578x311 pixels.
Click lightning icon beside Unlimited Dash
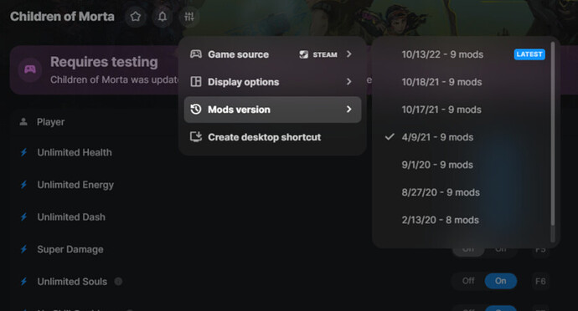[x=24, y=217]
